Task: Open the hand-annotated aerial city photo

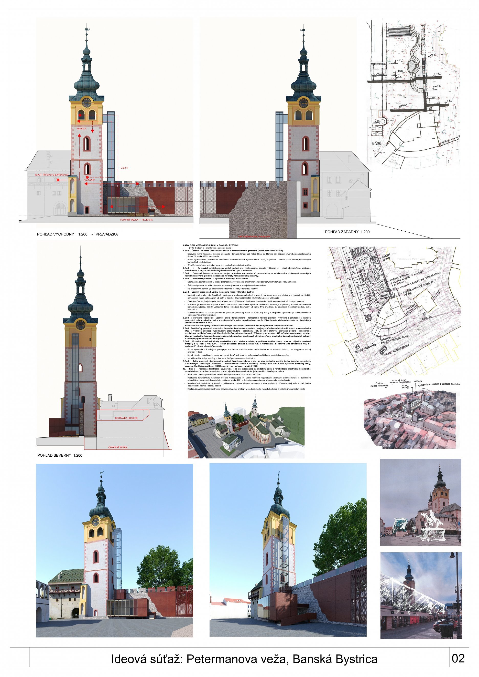Action: click(410, 419)
